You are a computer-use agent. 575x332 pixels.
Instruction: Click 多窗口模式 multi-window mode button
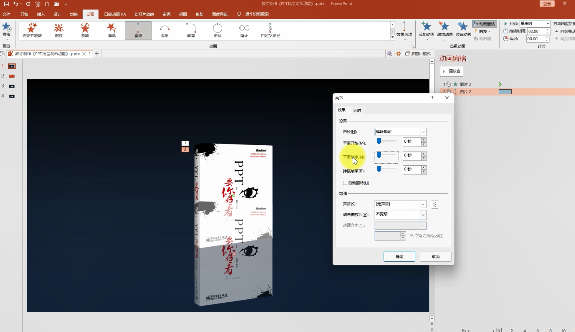tap(418, 54)
